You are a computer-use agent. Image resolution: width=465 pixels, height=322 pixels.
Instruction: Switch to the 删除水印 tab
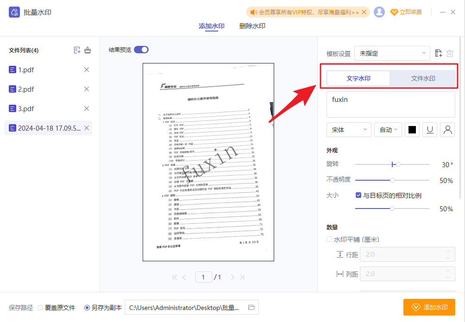pyautogui.click(x=251, y=26)
